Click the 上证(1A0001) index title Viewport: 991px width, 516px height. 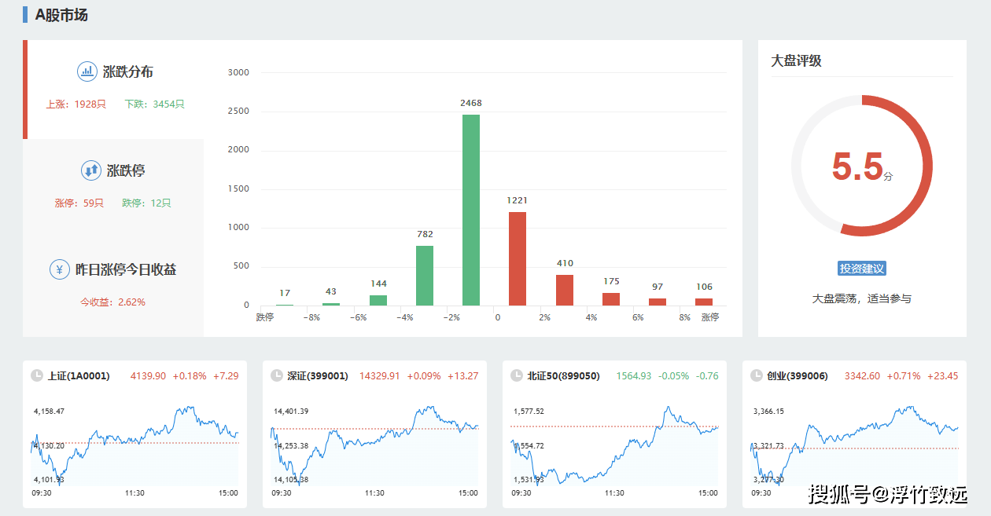pyautogui.click(x=79, y=376)
